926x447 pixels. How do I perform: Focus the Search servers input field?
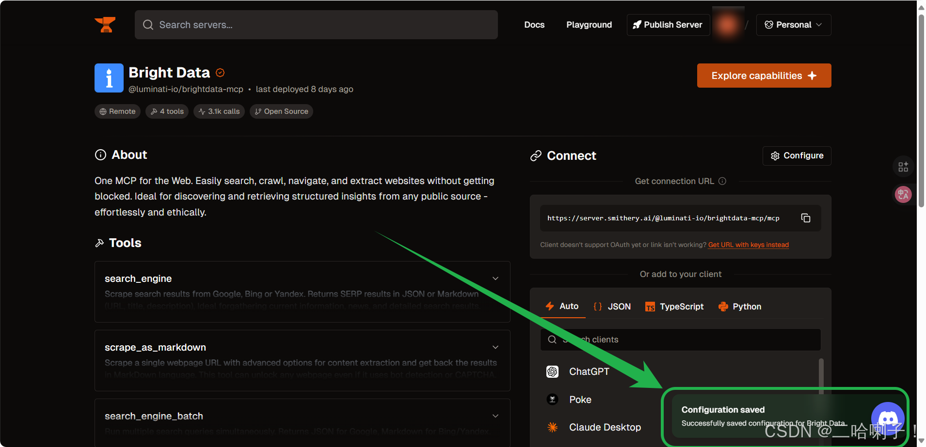[x=316, y=25]
